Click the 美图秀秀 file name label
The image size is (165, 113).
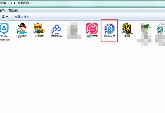click(92, 36)
